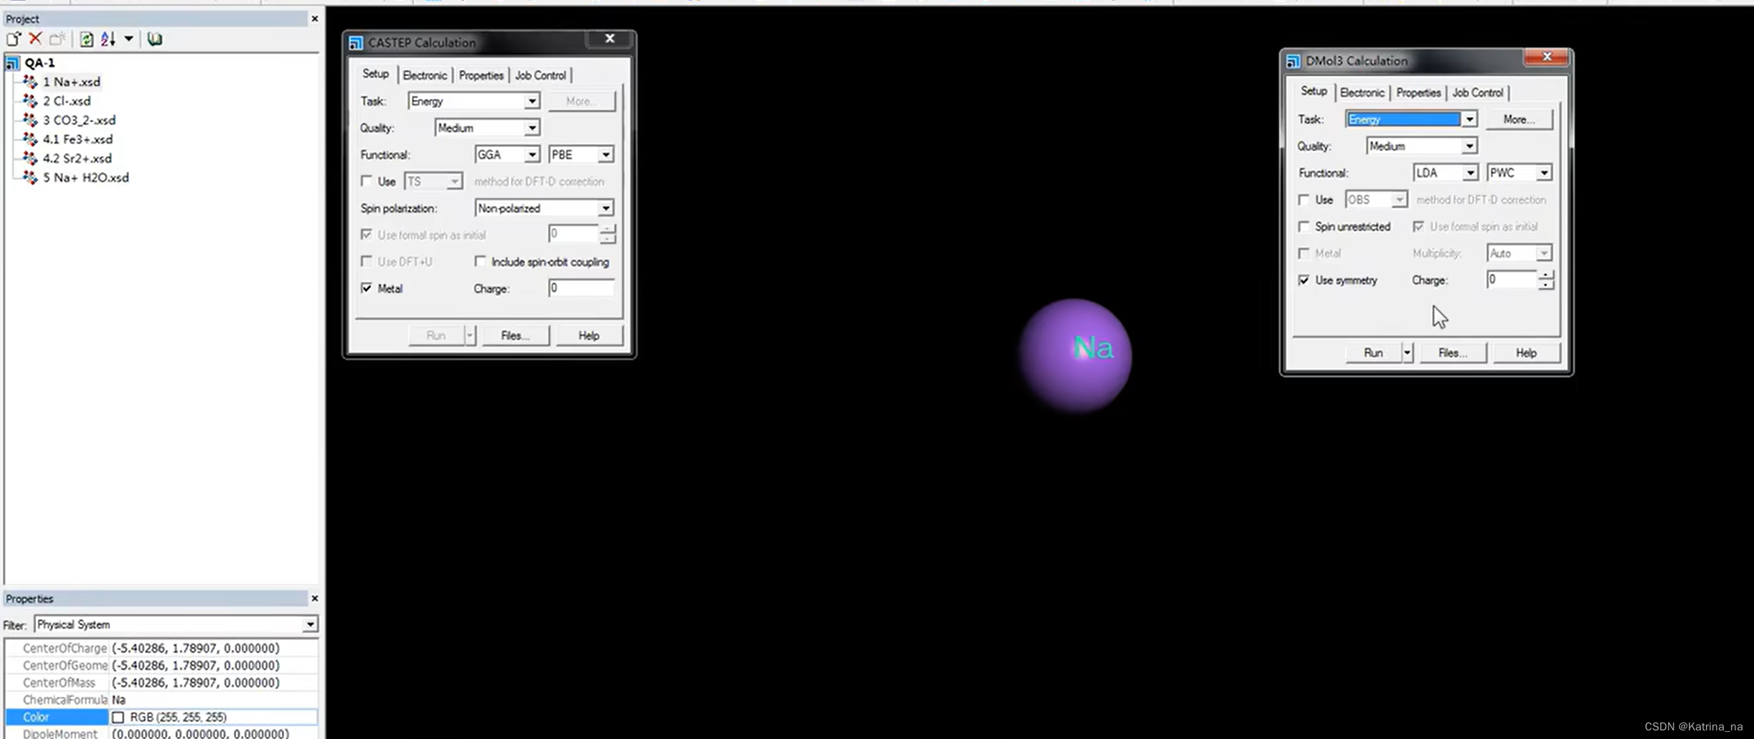Viewport: 1754px width, 739px height.
Task: Select the 4.1 Fe3+.xsd file name
Action: click(x=77, y=139)
